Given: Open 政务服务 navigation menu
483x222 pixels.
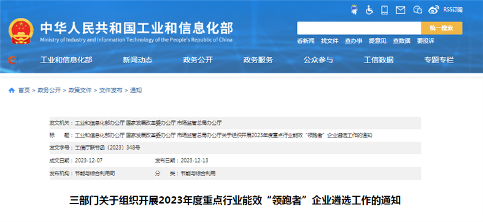Looking at the screenshot, I should [x=258, y=60].
